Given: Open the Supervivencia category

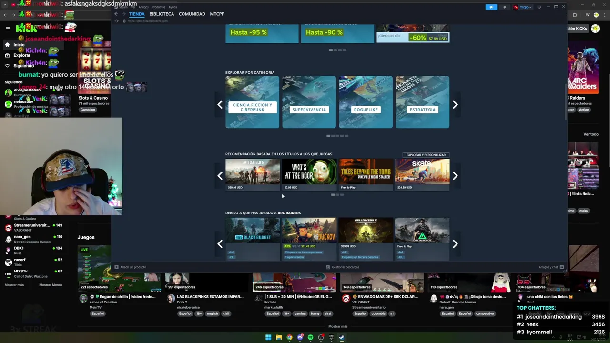Looking at the screenshot, I should coord(309,102).
